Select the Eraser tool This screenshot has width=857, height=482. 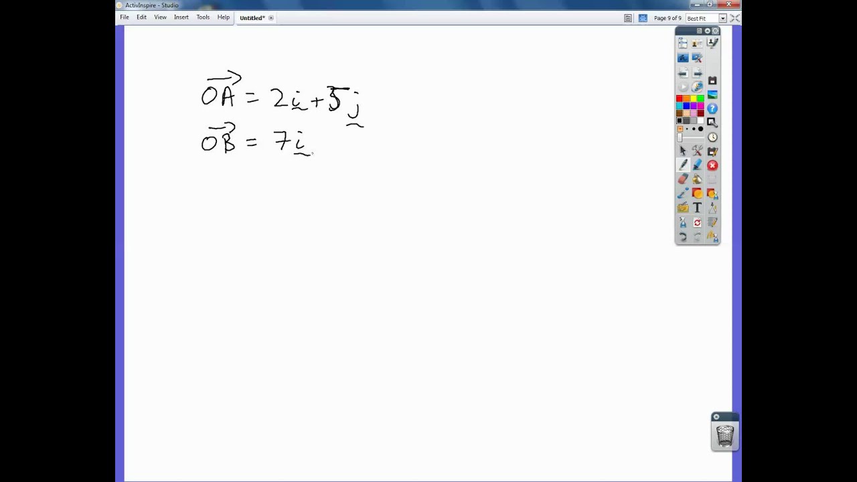coord(682,178)
